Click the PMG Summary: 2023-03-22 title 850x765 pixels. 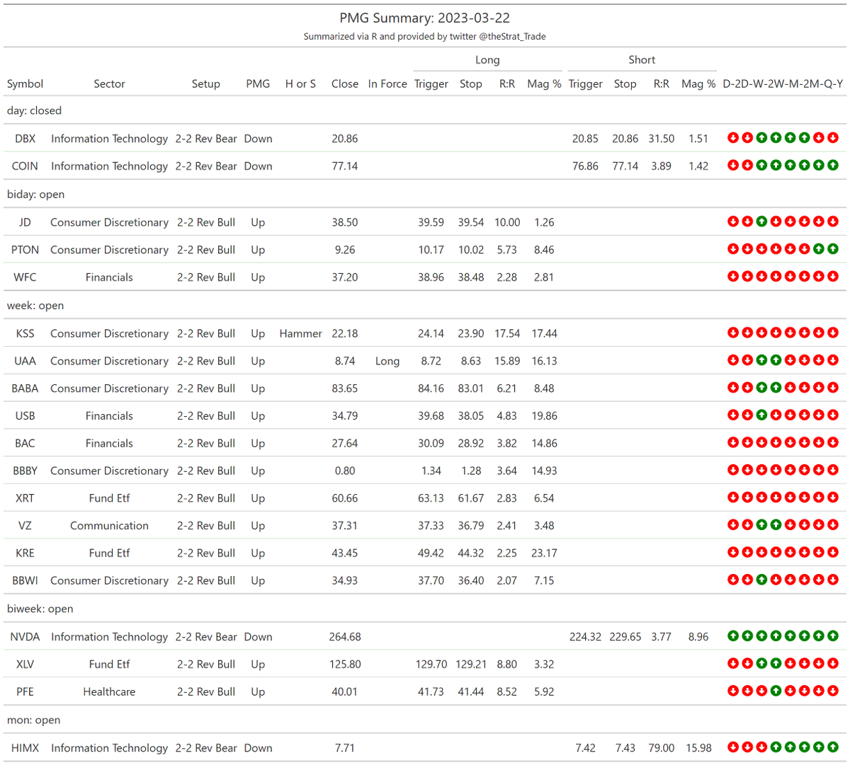[x=425, y=18]
